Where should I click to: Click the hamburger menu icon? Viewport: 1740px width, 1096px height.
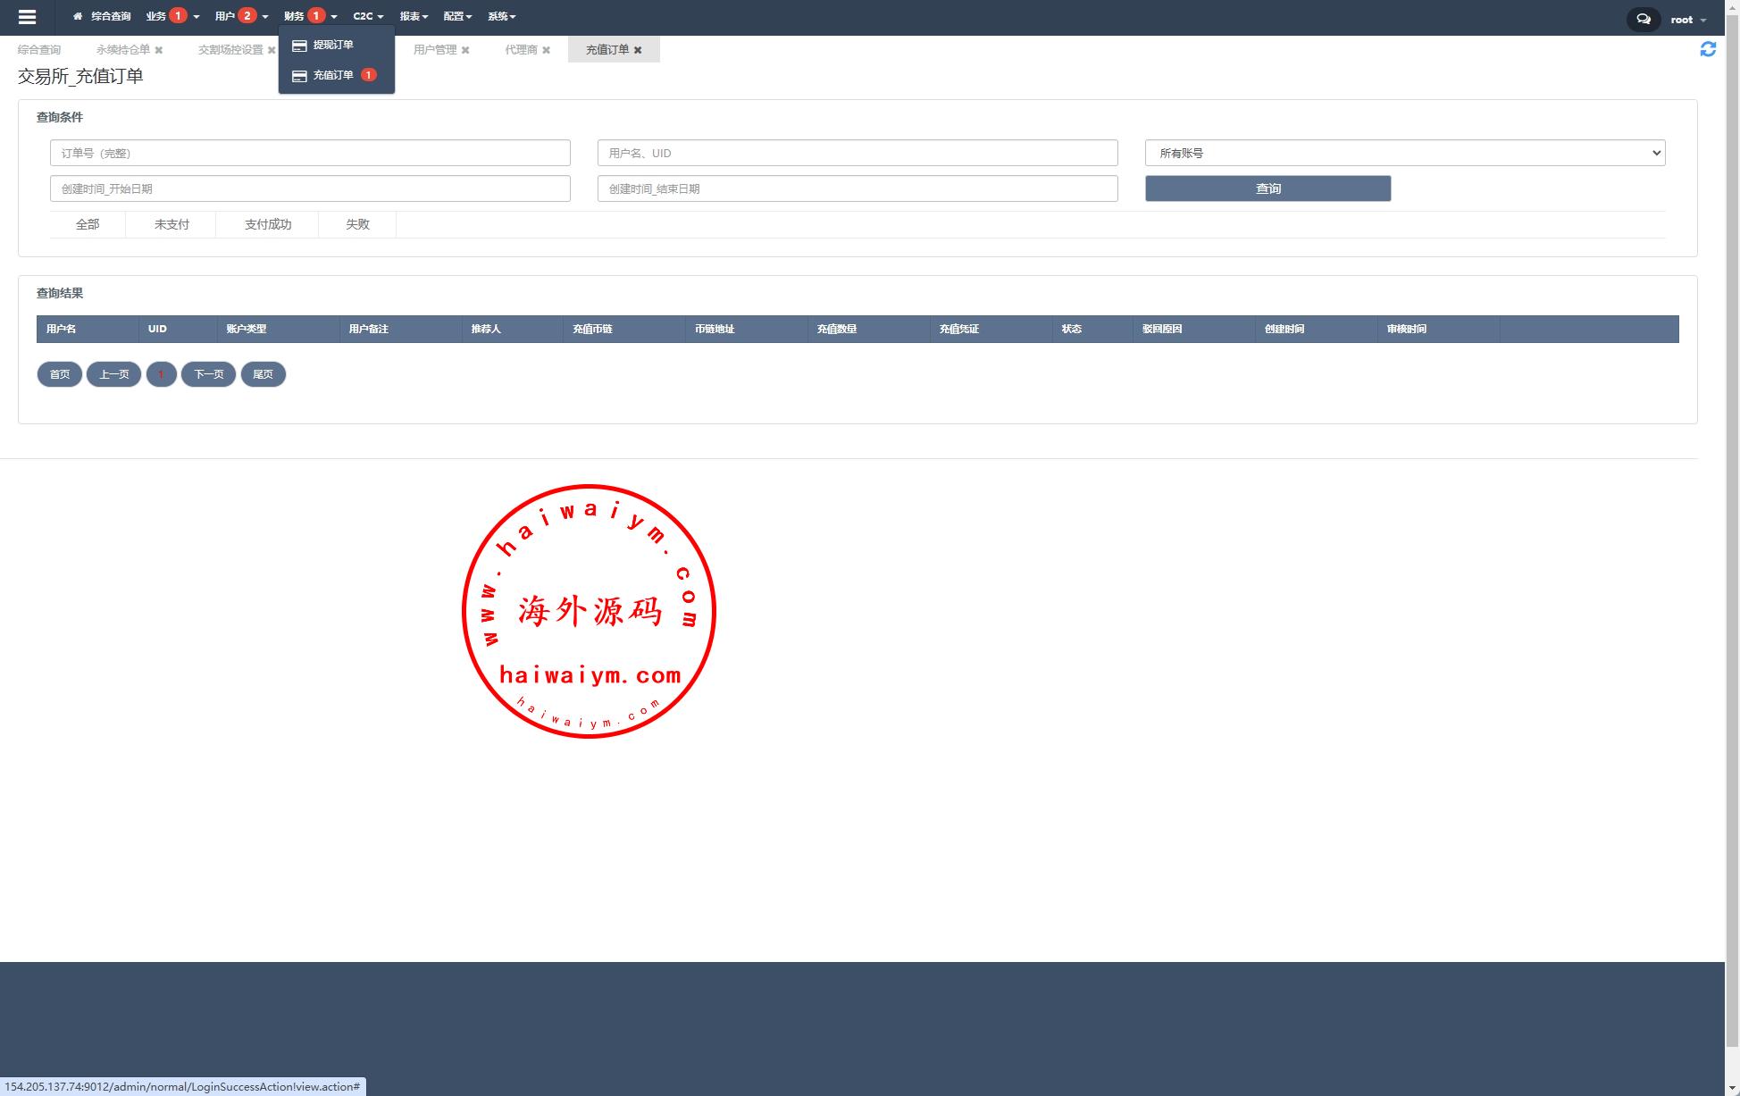(27, 17)
